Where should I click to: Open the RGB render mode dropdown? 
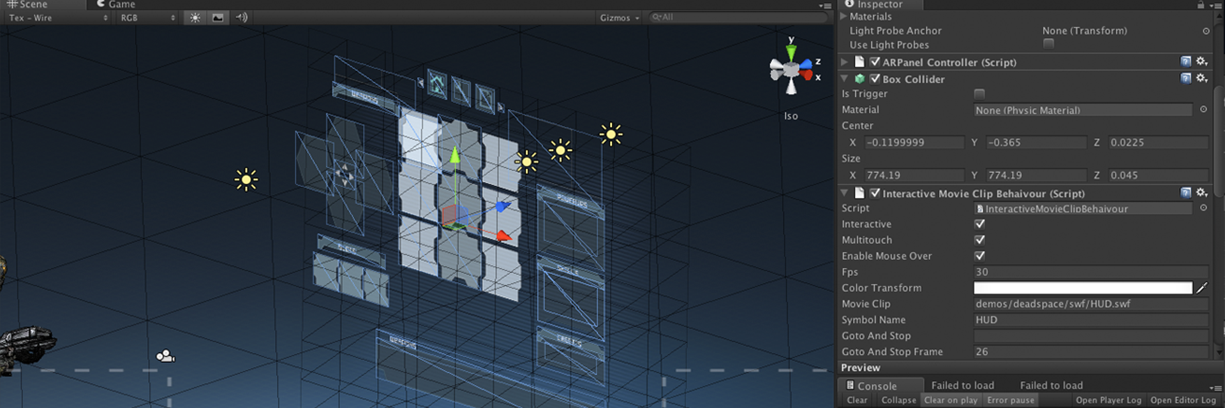148,18
